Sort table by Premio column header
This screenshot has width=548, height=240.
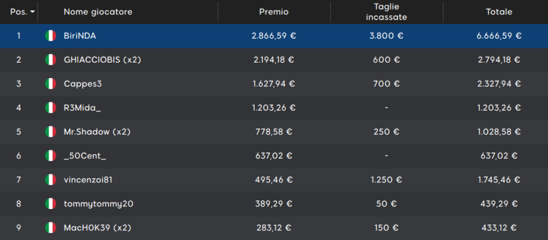[273, 12]
